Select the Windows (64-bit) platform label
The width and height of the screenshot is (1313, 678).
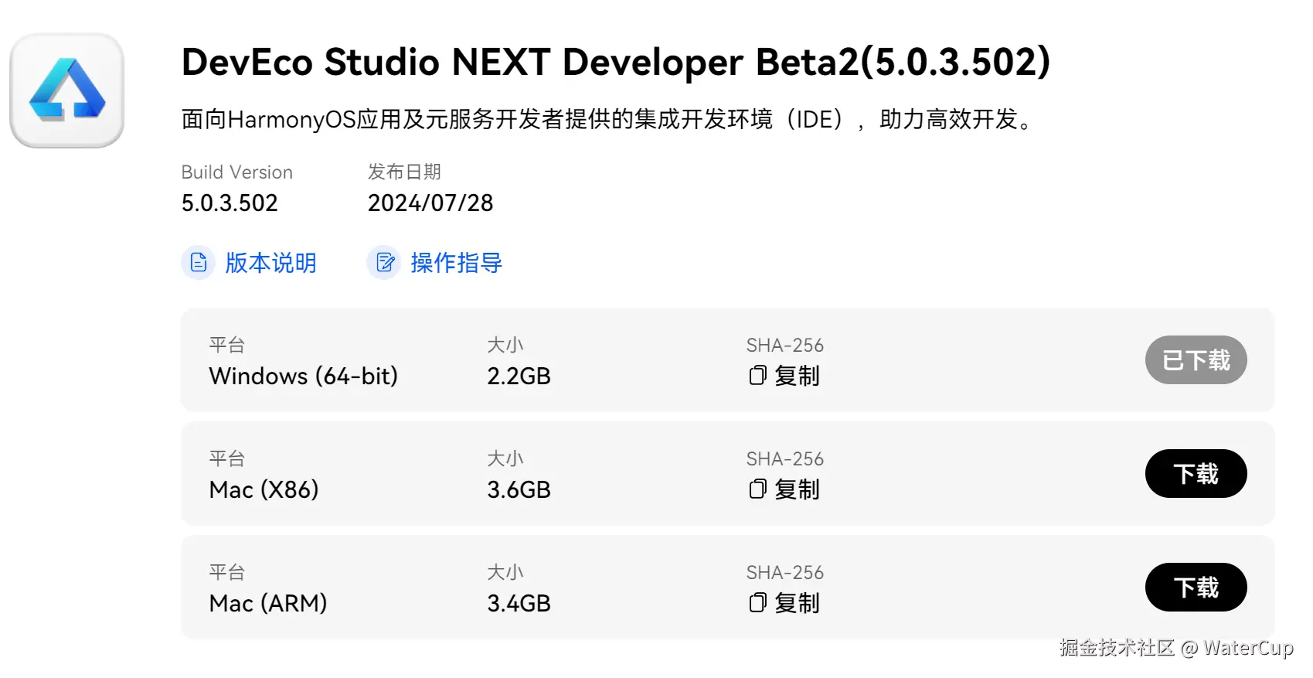click(303, 376)
